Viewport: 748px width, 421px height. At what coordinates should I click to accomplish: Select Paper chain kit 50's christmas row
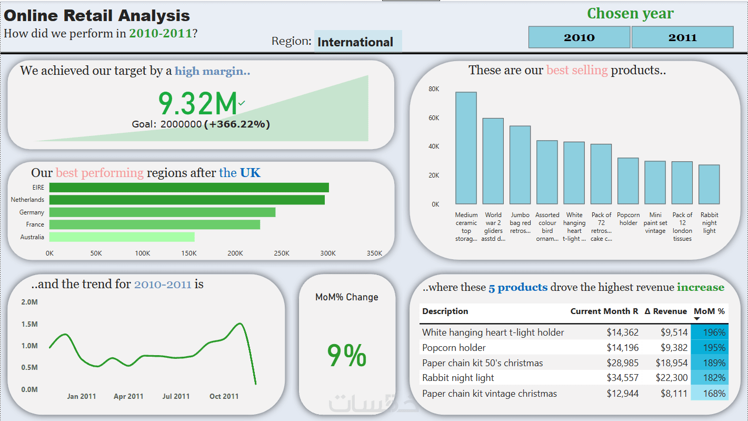[x=574, y=363]
